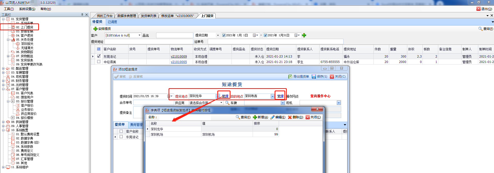Open the 系统设置(S) menu
The width and height of the screenshot is (494, 173).
pos(27,9)
